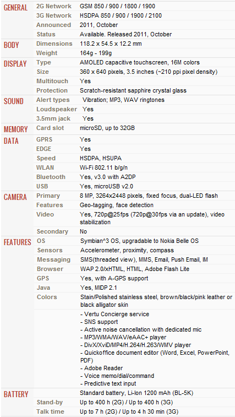Viewport: 235px width, 417px height.
Task: Click the Dimensions label under BODY
Action: [54, 44]
